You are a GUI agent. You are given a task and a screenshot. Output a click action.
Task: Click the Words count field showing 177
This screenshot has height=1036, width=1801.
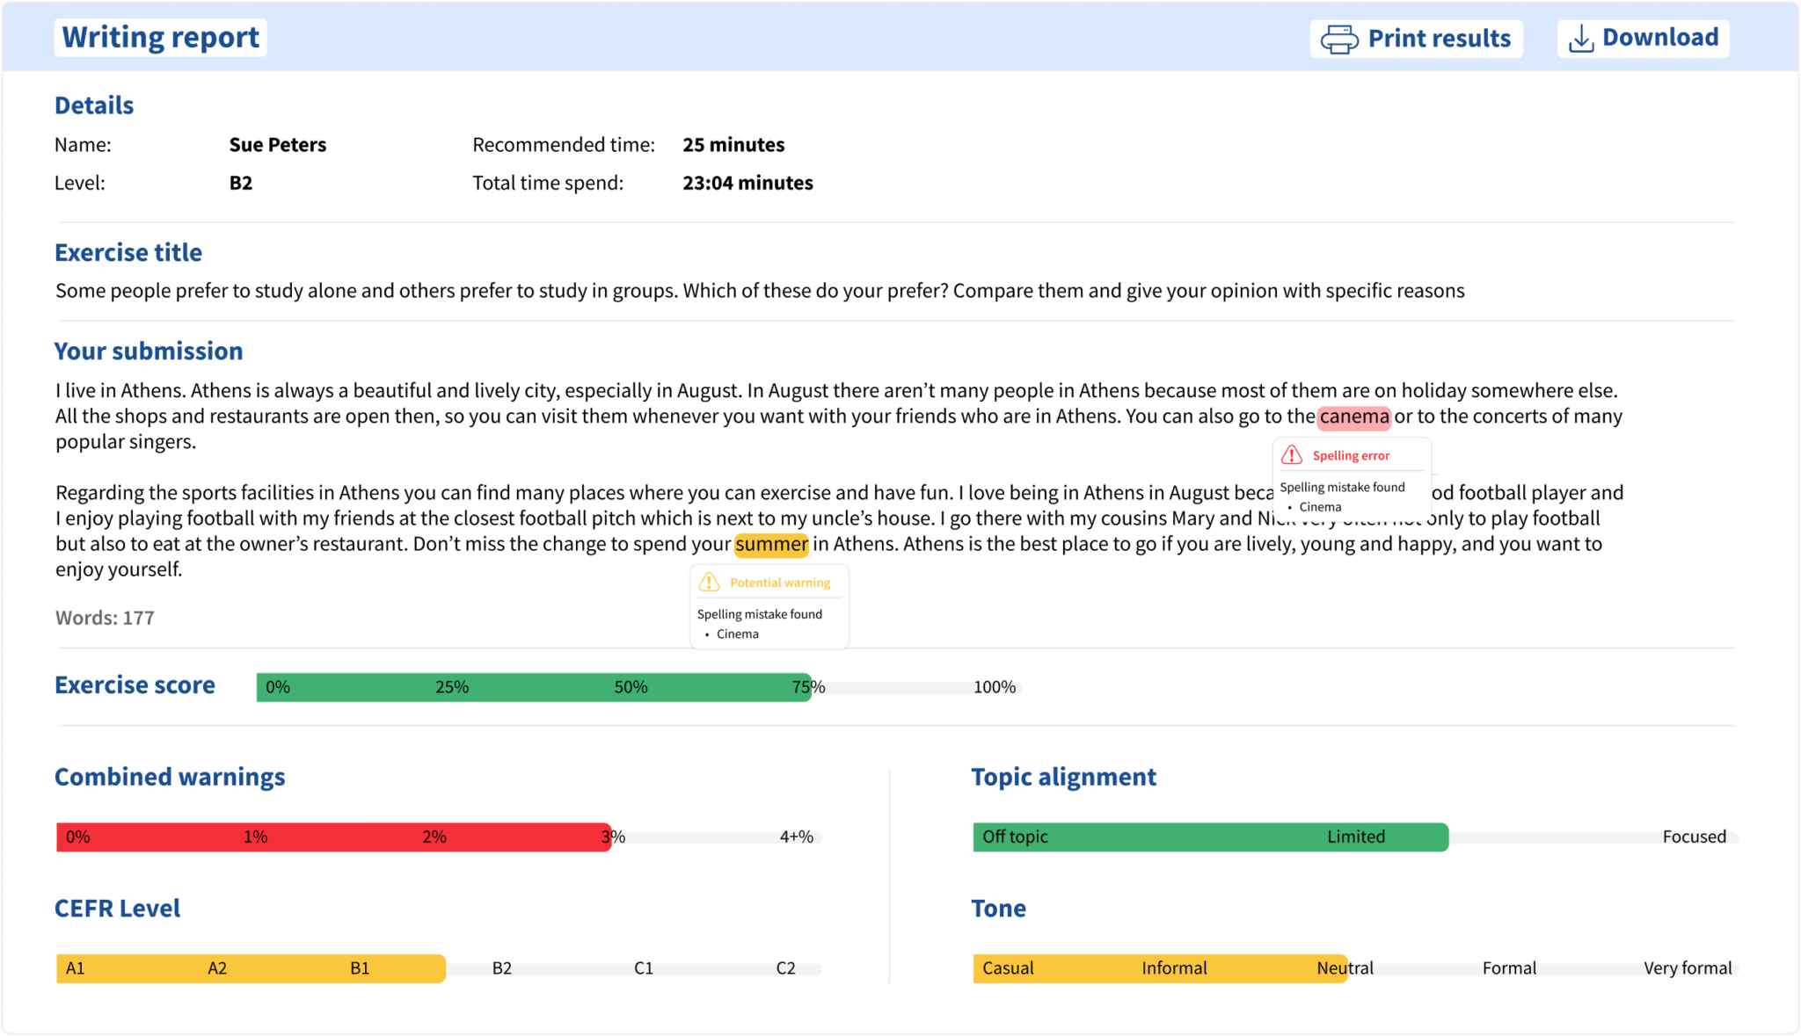[x=106, y=617]
